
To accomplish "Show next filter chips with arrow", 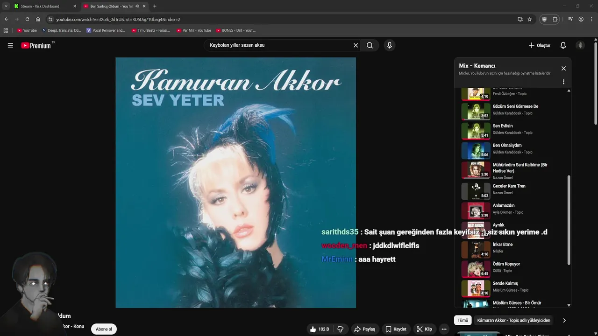I will [564, 320].
